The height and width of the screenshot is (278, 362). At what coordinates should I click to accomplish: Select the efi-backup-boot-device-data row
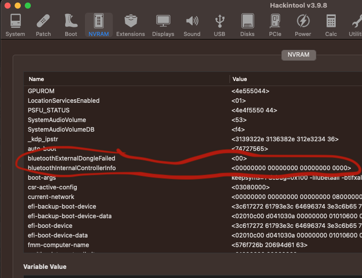coord(193,216)
